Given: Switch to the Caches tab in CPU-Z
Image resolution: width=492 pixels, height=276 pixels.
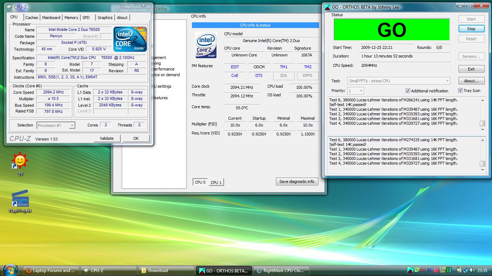Looking at the screenshot, I should [32, 18].
